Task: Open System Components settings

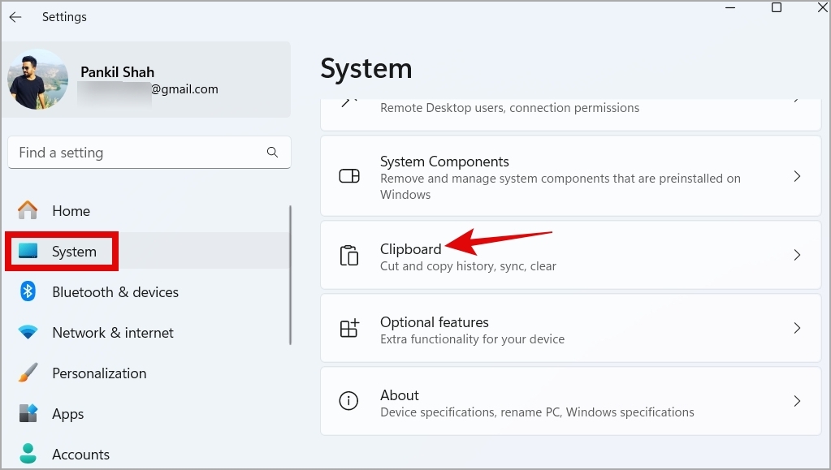Action: tap(571, 176)
